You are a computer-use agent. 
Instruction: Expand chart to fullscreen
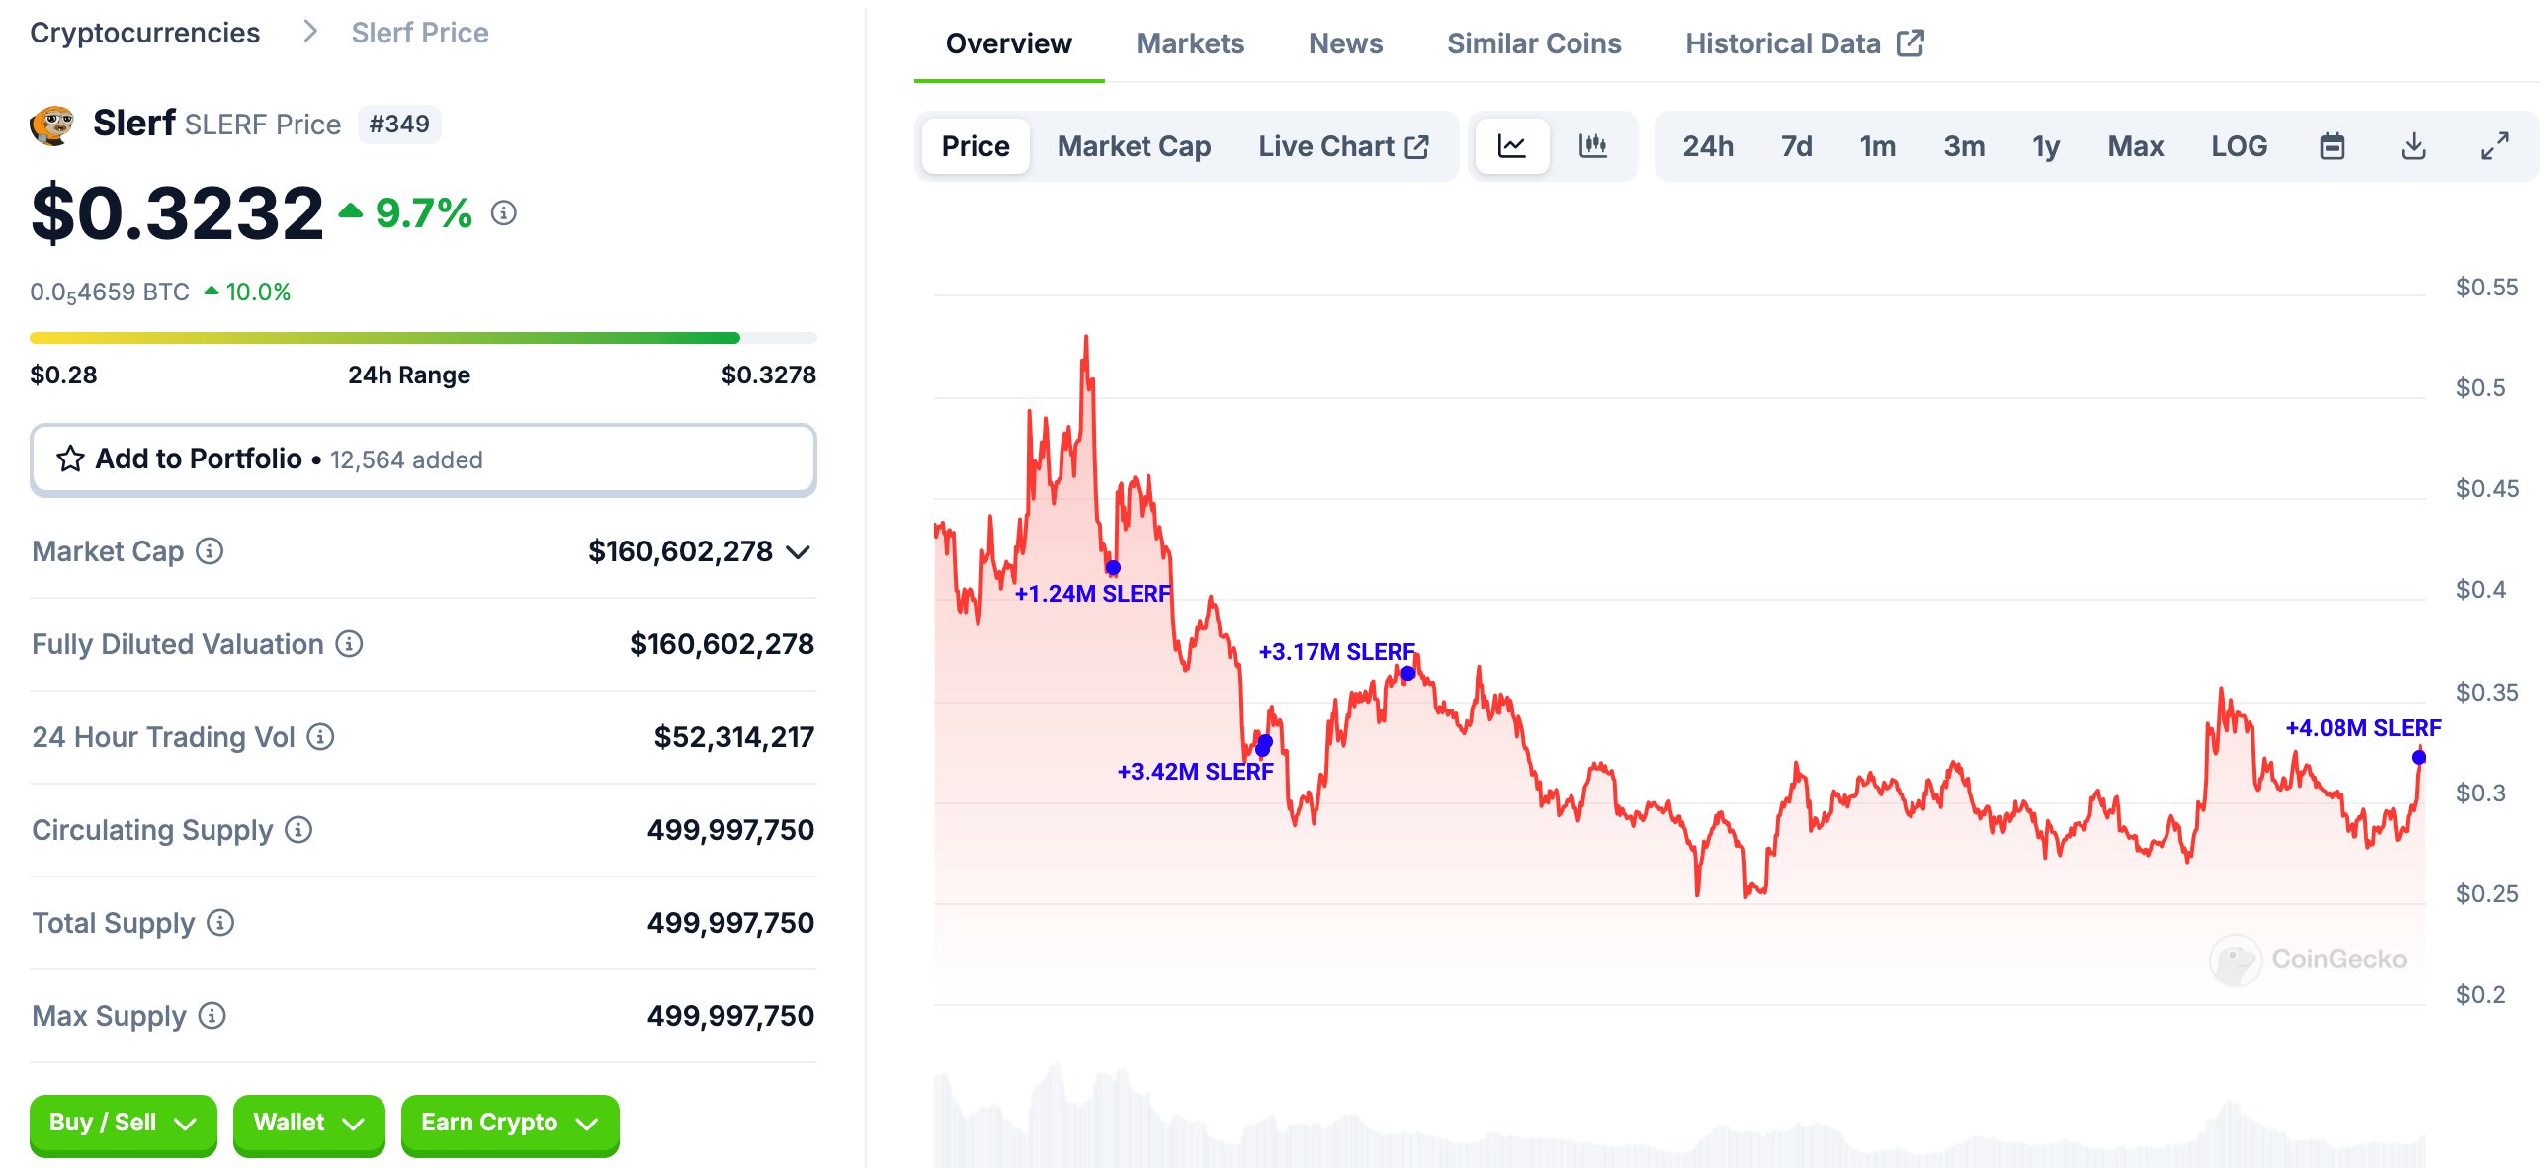[2495, 146]
